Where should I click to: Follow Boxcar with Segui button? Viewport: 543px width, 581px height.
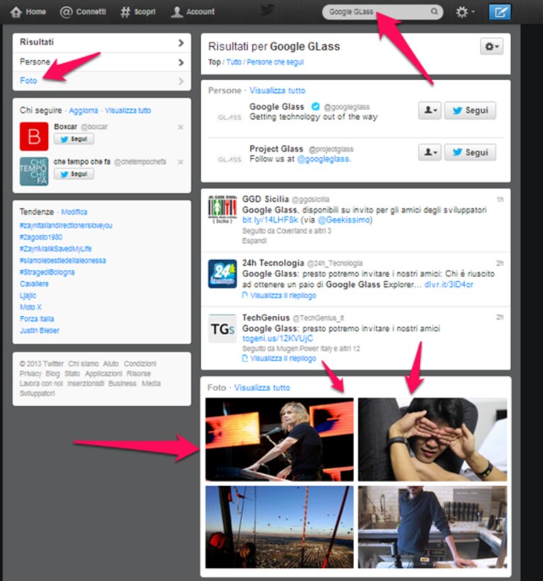tap(74, 139)
